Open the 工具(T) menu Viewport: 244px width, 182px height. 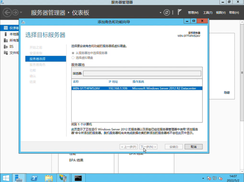[x=208, y=13]
